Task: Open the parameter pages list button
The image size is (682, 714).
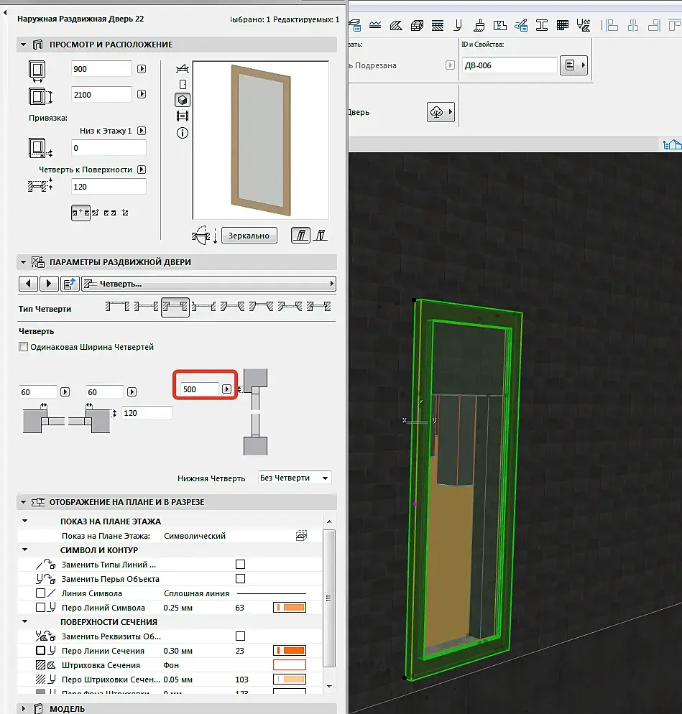Action: click(x=70, y=284)
